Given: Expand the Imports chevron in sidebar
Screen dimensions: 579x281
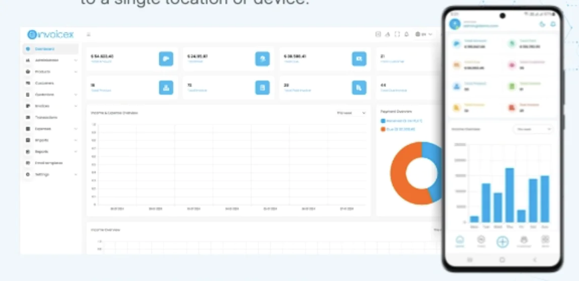Looking at the screenshot, I should point(76,140).
